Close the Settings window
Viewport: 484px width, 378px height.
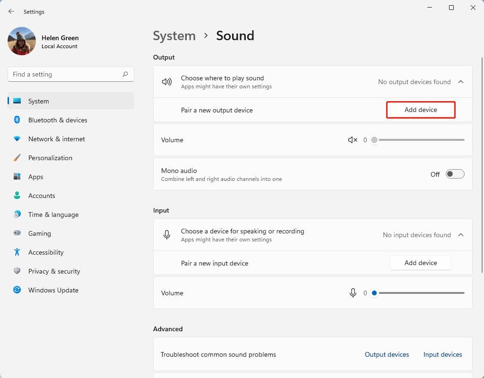pos(473,8)
